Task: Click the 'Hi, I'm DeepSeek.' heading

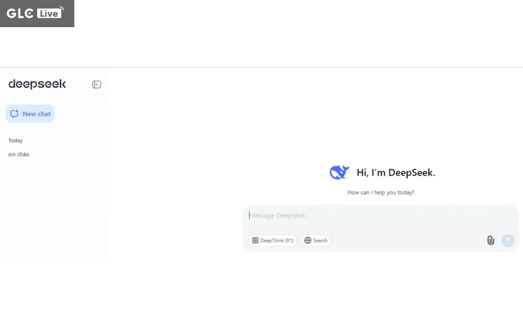Action: [396, 172]
